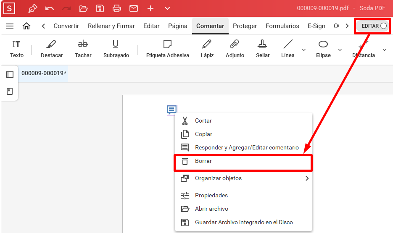Click the Soda PDF logo icon
The image size is (393, 233).
(9, 8)
